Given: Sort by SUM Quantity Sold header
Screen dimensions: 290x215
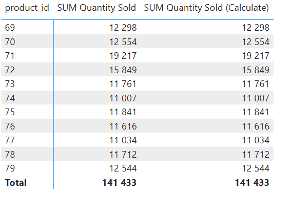Looking at the screenshot, I should click(x=96, y=8).
